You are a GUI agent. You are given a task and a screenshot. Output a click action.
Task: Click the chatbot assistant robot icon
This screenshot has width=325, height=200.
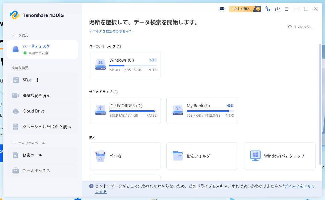[222, 9]
